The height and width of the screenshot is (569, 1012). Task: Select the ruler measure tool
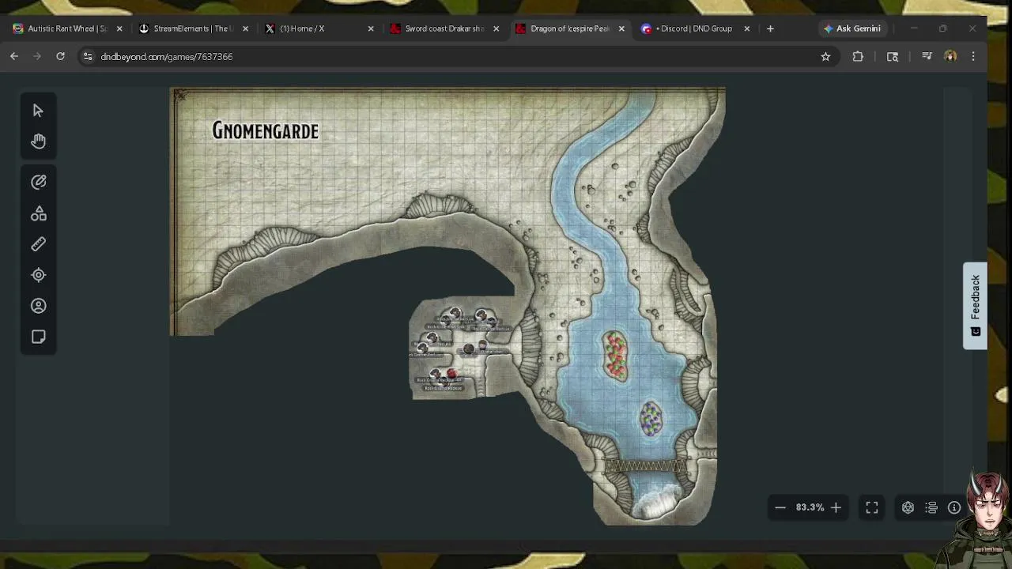[x=38, y=244]
